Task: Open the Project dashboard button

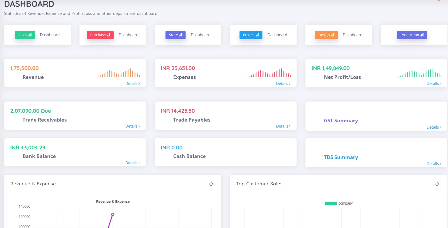Action: [x=251, y=35]
